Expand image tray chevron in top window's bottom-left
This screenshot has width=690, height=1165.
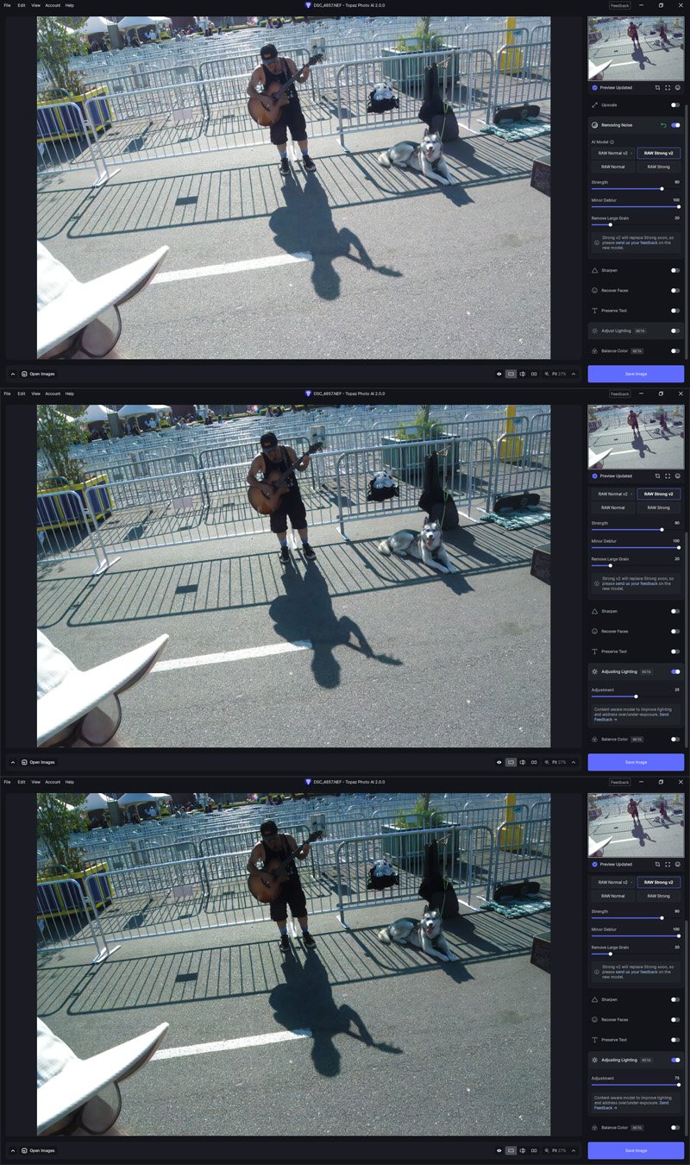pyautogui.click(x=12, y=374)
